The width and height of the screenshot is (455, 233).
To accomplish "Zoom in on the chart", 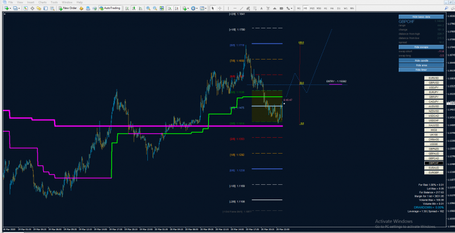I will [x=148, y=9].
